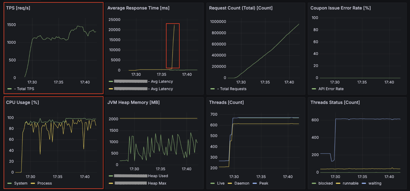Click the Threads Status [Count] panel header
This screenshot has width=410, height=191.
pyautogui.click(x=335, y=102)
